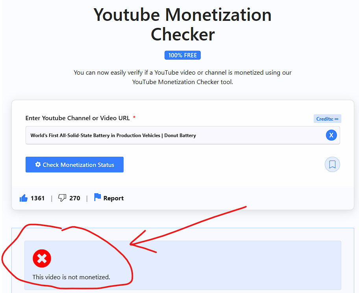359x293 pixels.
Task: Click the thumbs down icon beside 270
Action: click(62, 198)
